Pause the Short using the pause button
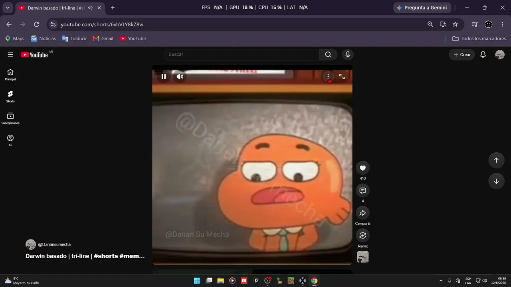 pos(164,77)
